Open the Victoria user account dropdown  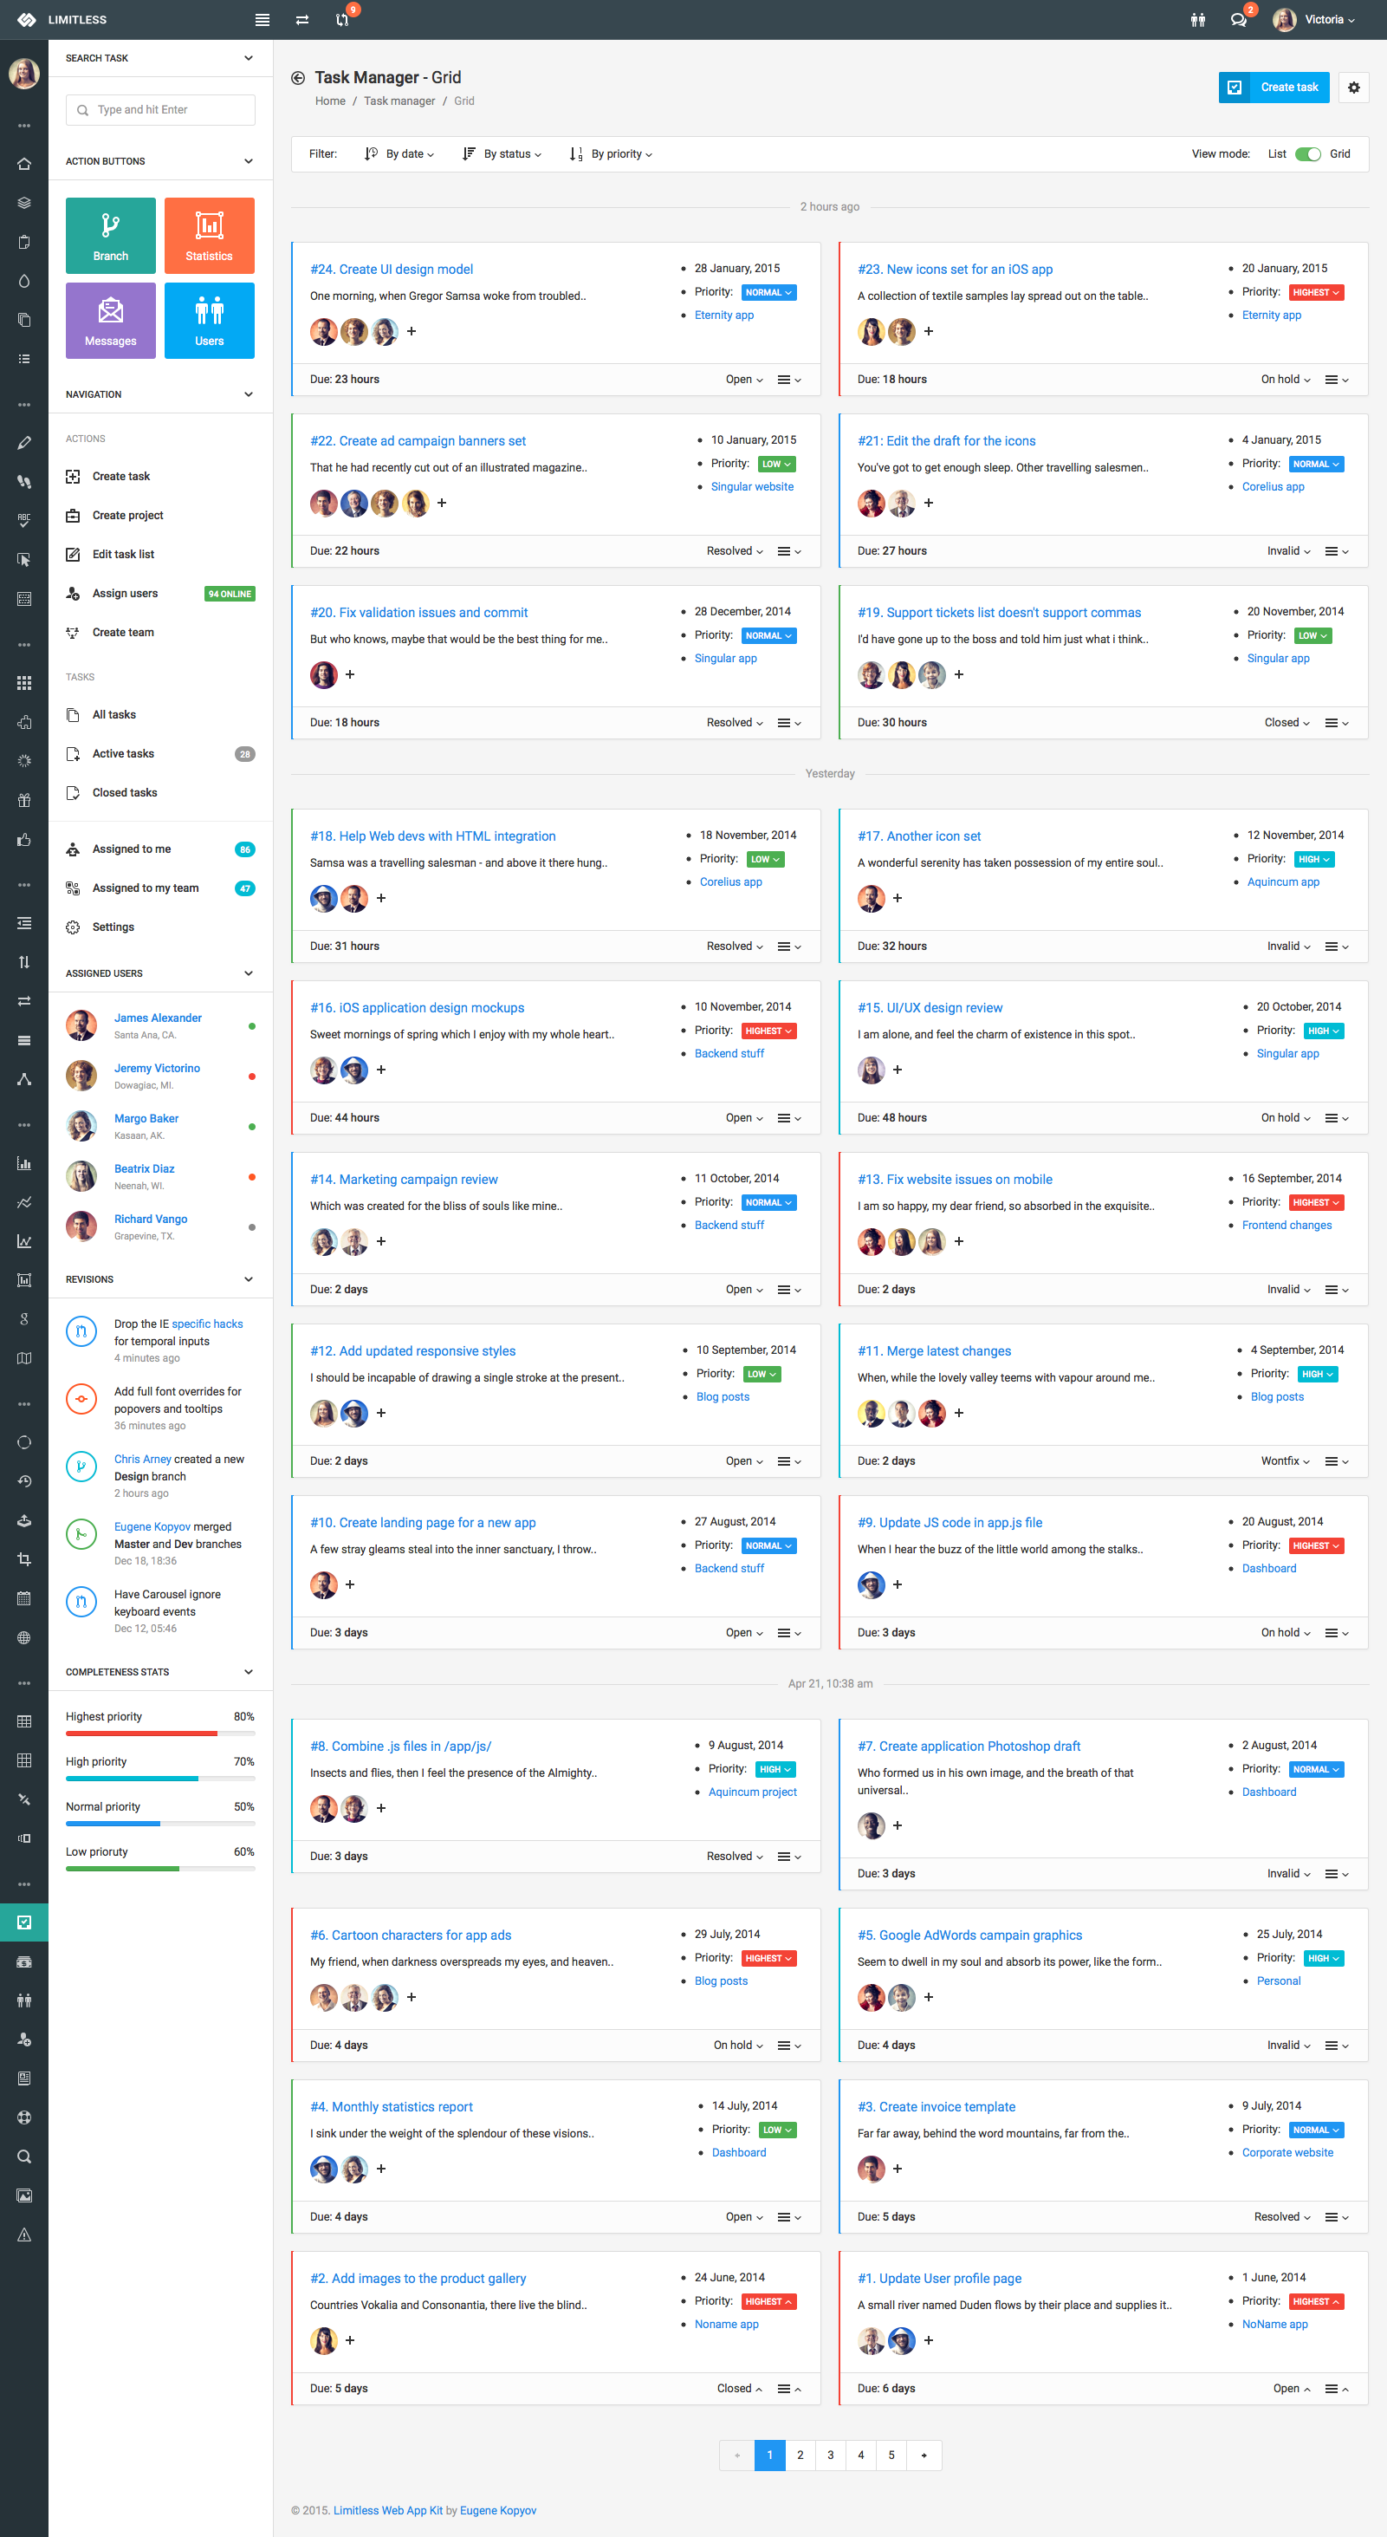(x=1314, y=20)
